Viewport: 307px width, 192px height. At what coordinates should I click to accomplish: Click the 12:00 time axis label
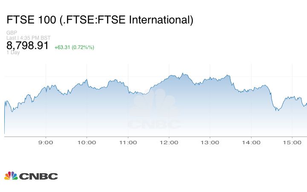169,143
